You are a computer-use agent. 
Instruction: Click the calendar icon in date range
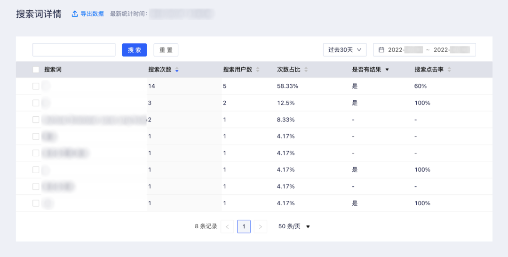(381, 50)
